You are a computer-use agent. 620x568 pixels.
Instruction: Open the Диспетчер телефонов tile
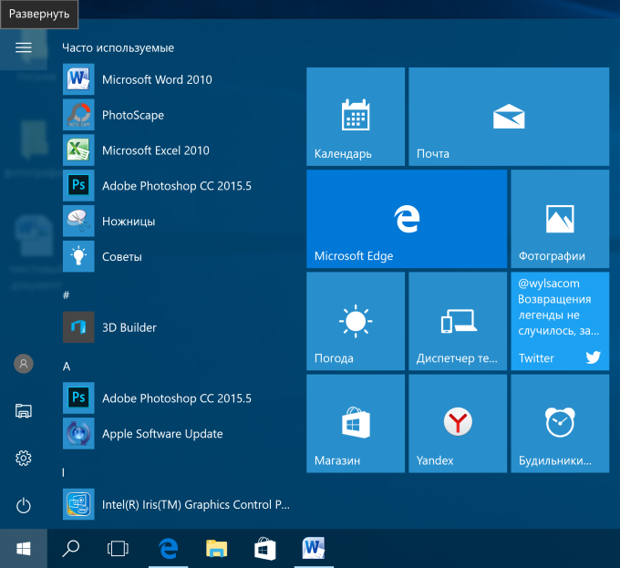click(x=458, y=321)
